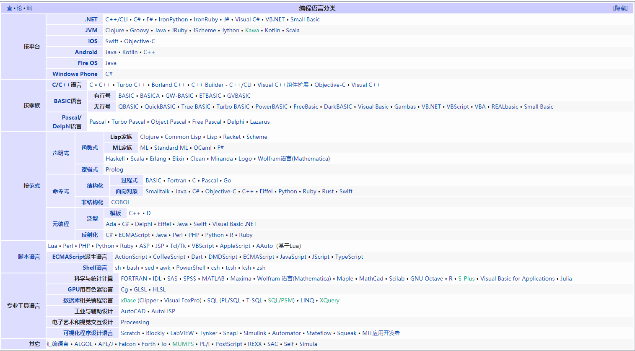635x351 pixels.
Task: Open the GVBASIC link
Action: point(239,96)
